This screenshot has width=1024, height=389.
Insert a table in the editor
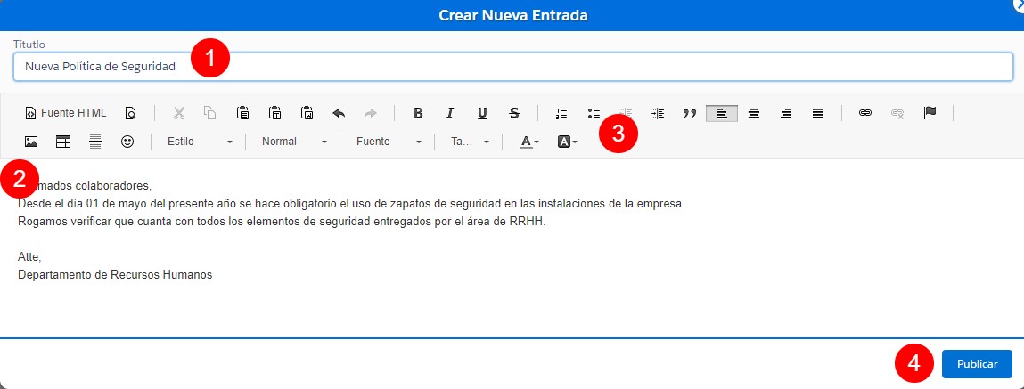coord(63,142)
